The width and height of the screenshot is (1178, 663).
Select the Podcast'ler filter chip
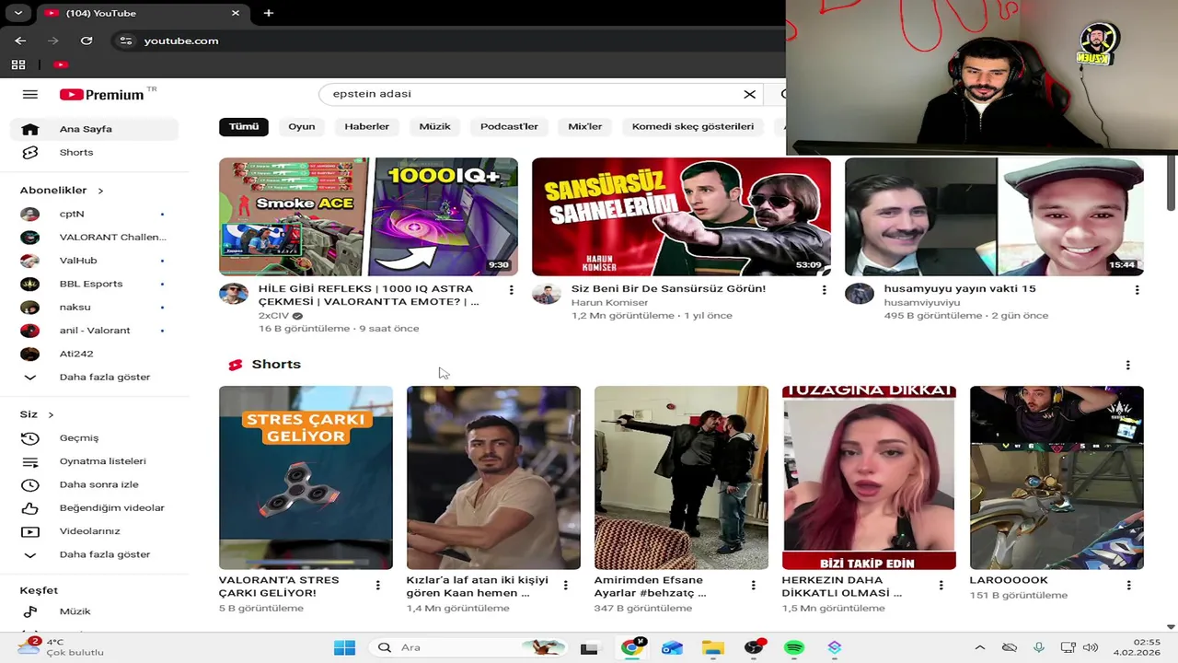[x=509, y=127]
